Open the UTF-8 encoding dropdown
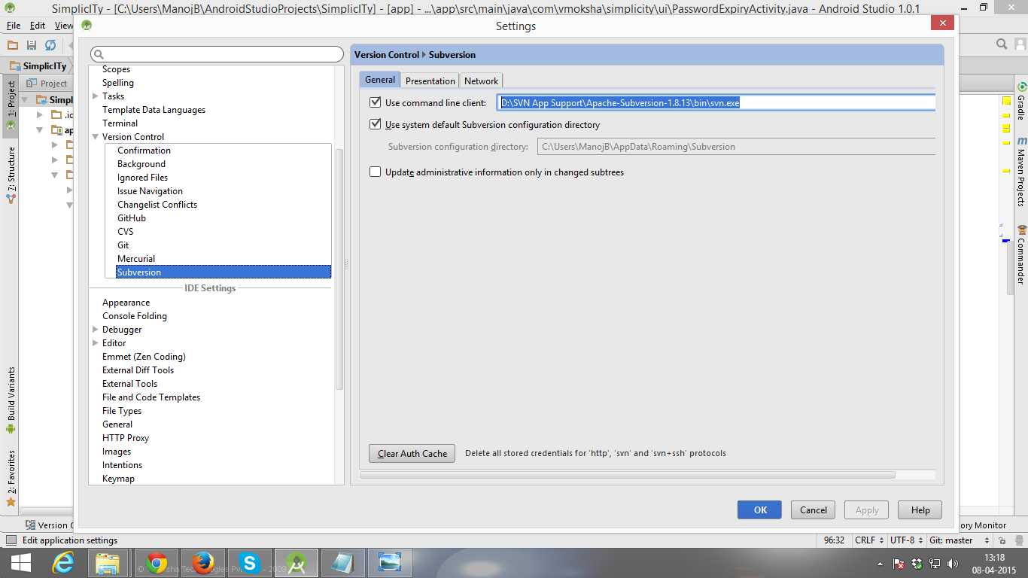Screen dimensions: 1028x578 (x=906, y=540)
